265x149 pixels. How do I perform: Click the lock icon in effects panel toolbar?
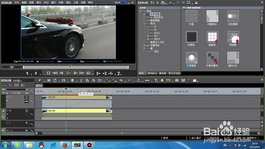coord(196,3)
